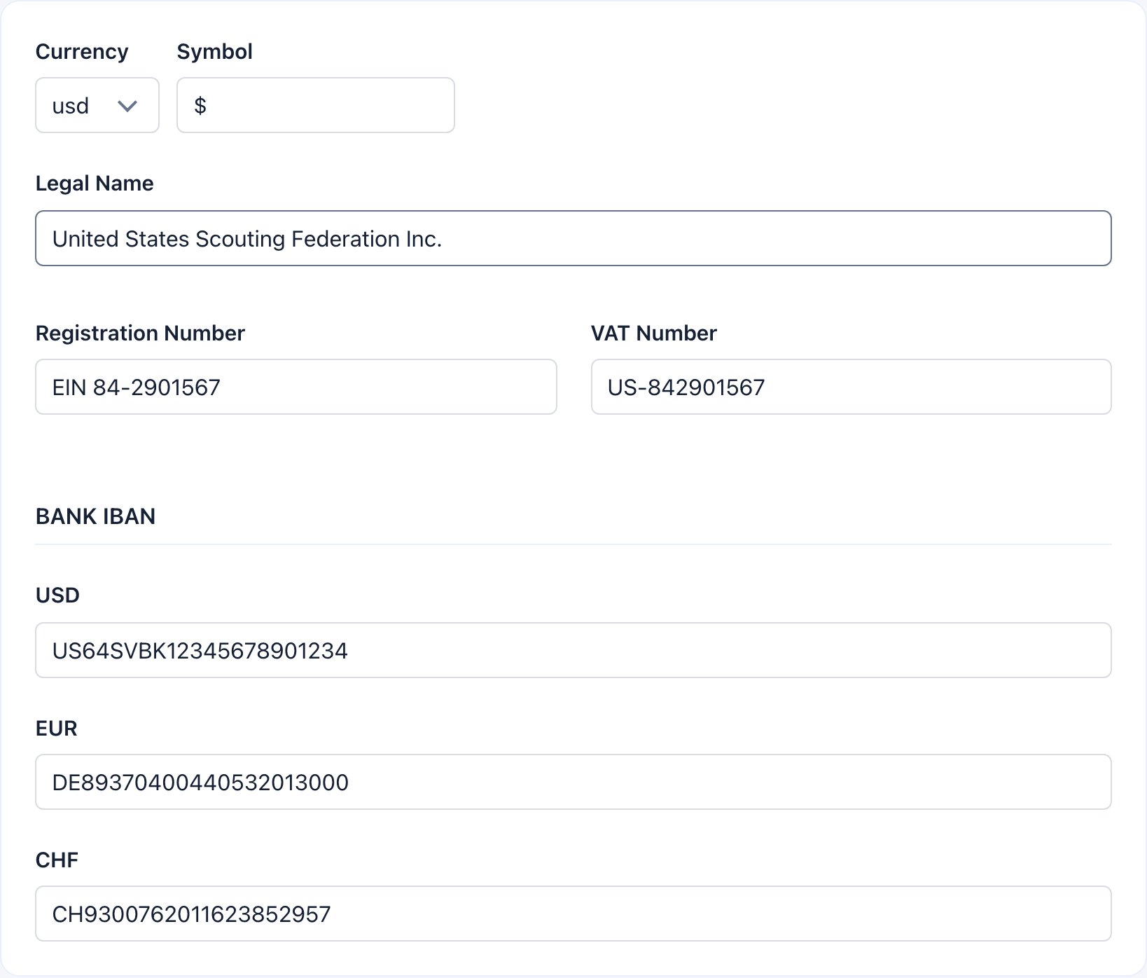Click the EUR heading label
The height and width of the screenshot is (978, 1147).
[x=56, y=729]
